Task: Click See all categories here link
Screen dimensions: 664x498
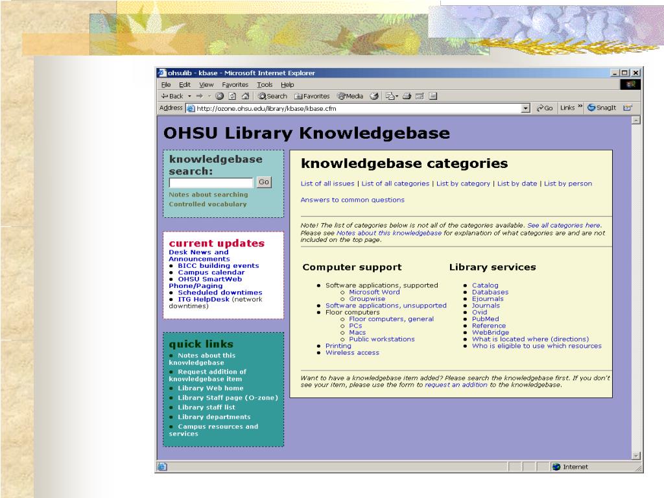Action: [563, 225]
